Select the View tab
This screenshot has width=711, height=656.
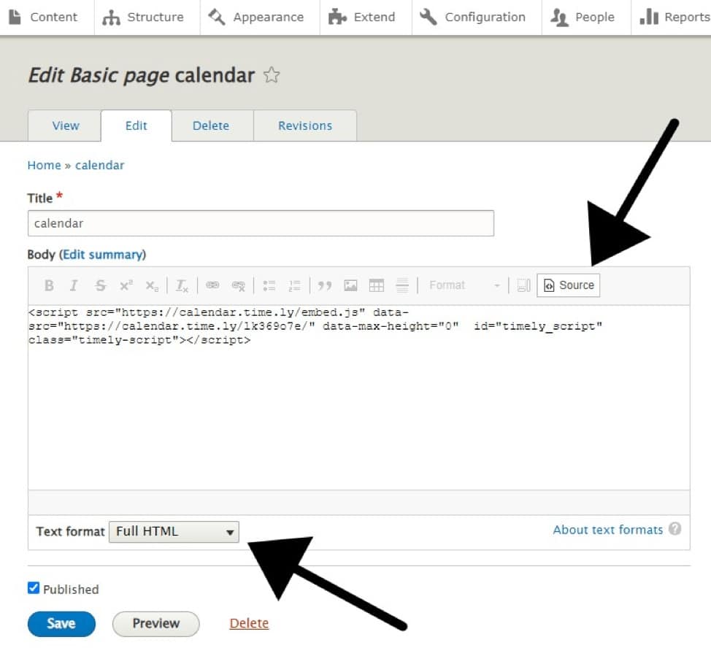tap(64, 126)
